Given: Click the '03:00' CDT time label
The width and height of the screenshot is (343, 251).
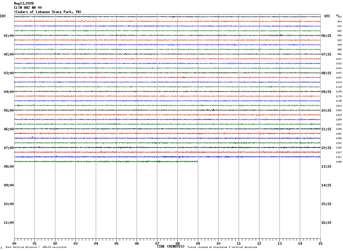Looking at the screenshot, I should tap(9, 73).
